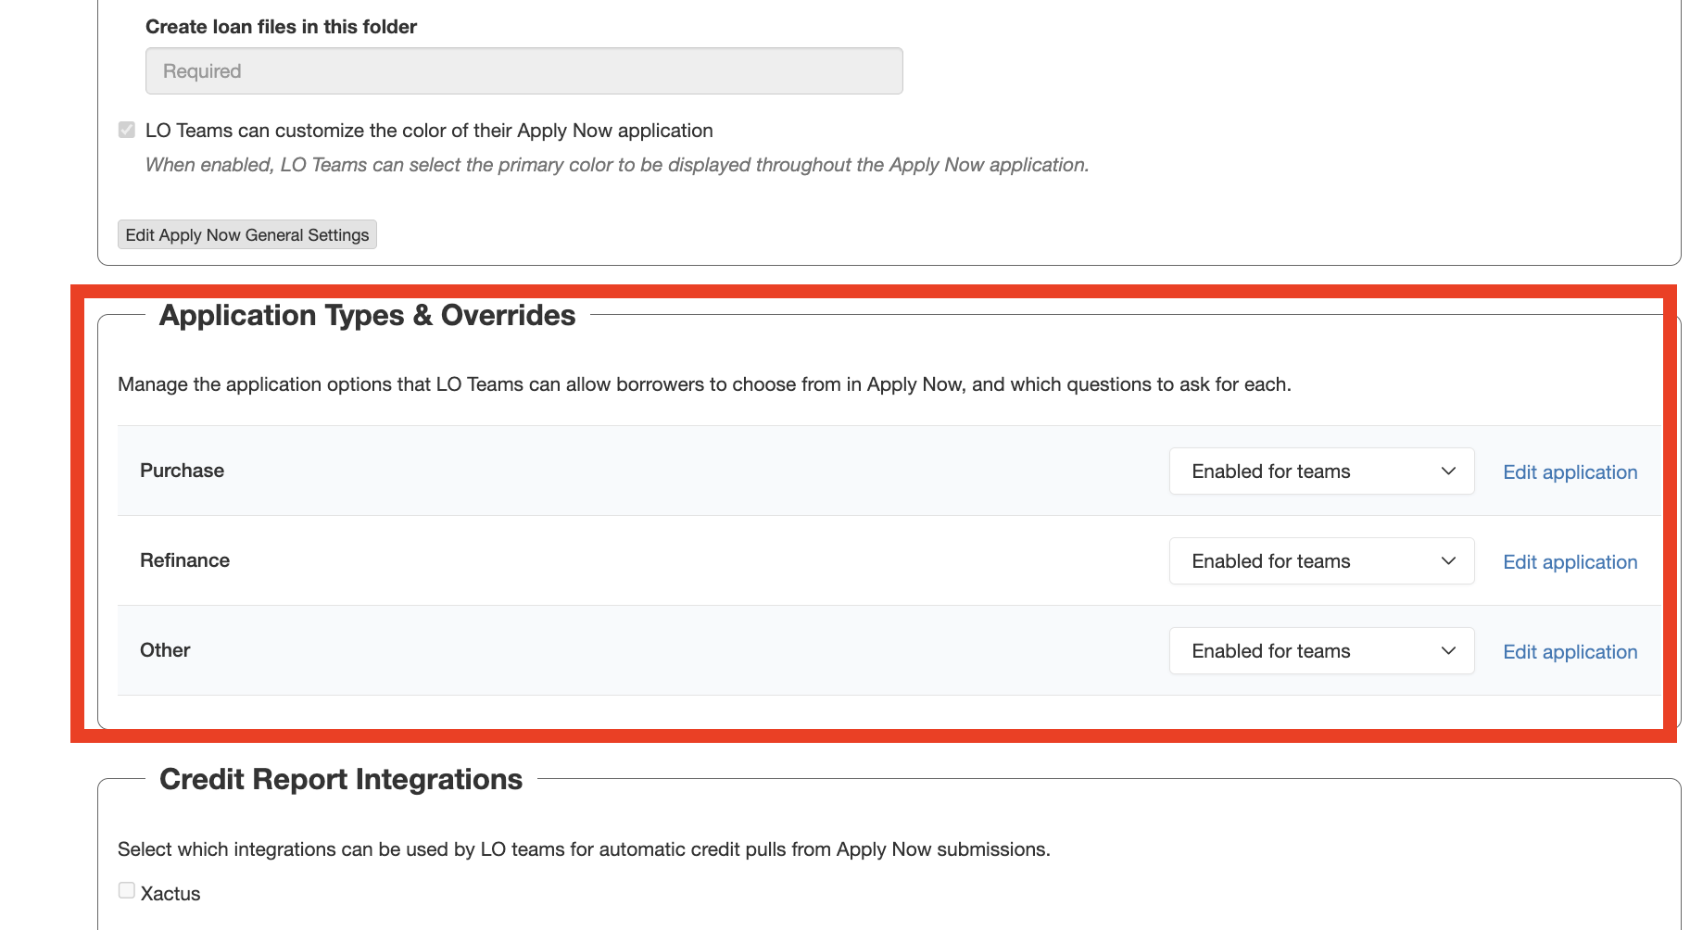Click Edit application link for Purchase
This screenshot has width=1690, height=930.
click(1570, 472)
